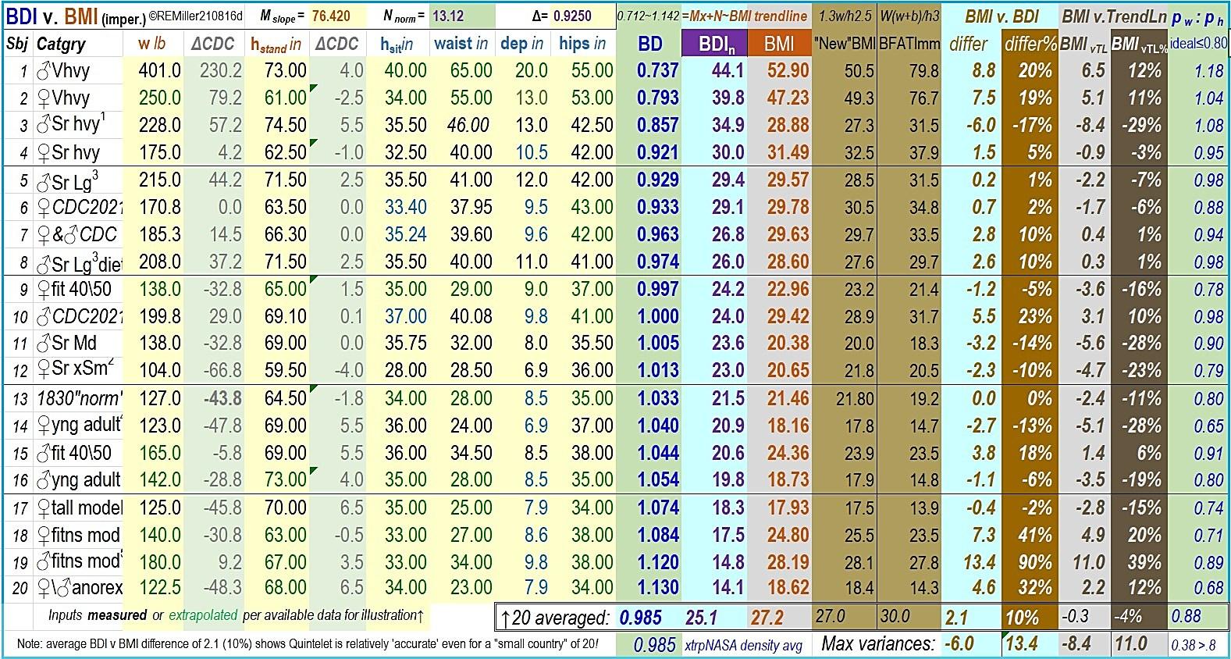The image size is (1231, 659).
Task: Click BD value 0.921
Action: [657, 152]
